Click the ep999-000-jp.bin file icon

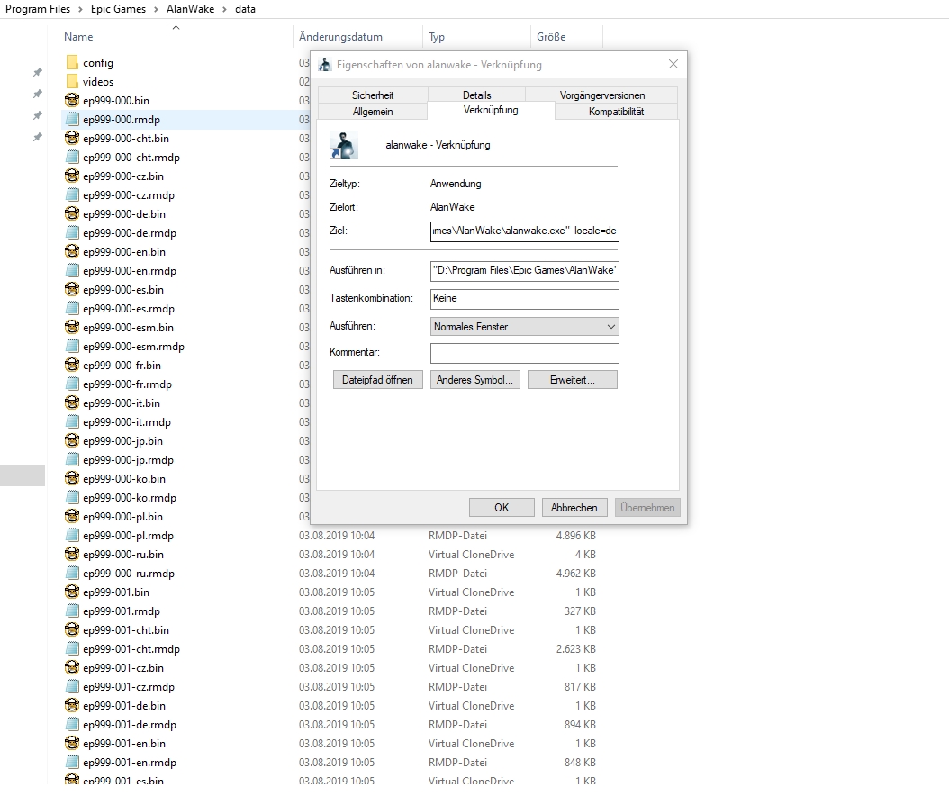pyautogui.click(x=72, y=440)
